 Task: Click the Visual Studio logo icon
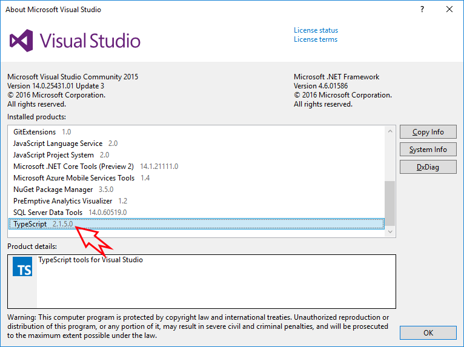point(21,41)
